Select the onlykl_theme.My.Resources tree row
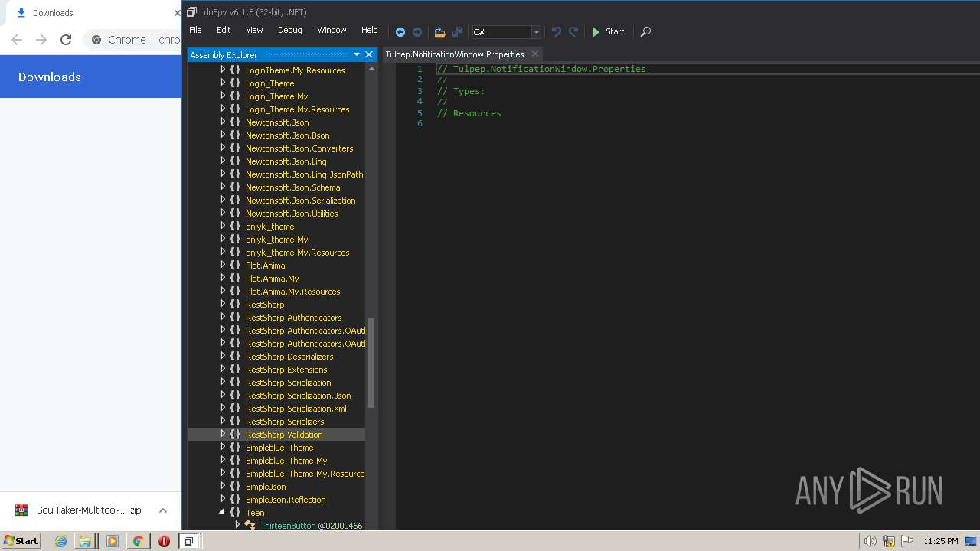The image size is (980, 551). 276,253
